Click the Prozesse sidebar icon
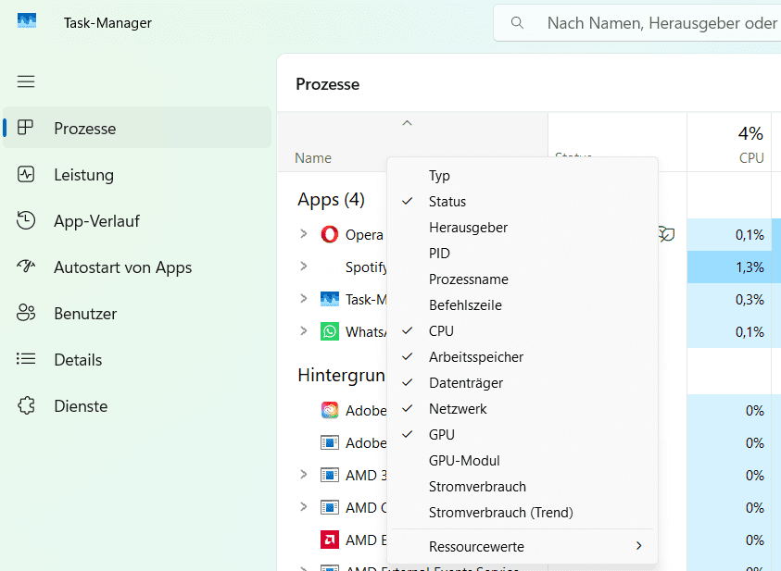The image size is (781, 571). point(25,128)
